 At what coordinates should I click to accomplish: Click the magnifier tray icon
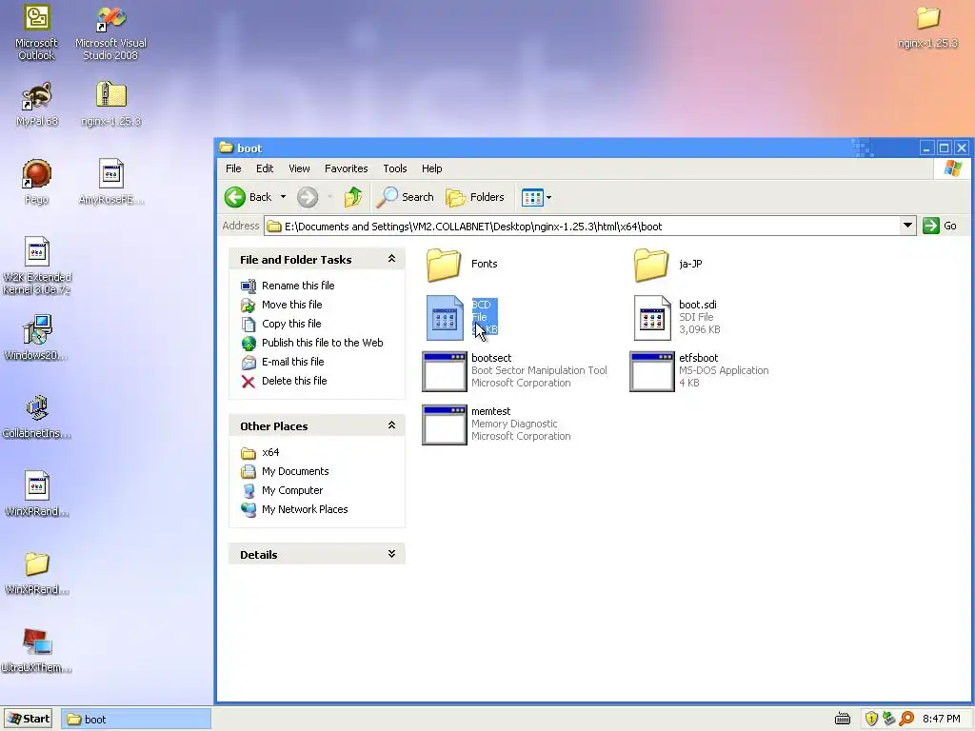906,719
